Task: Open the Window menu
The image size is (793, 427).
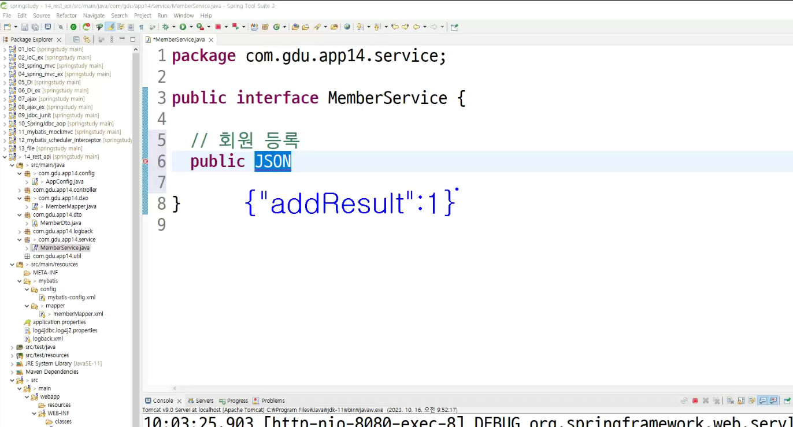Action: click(x=184, y=16)
